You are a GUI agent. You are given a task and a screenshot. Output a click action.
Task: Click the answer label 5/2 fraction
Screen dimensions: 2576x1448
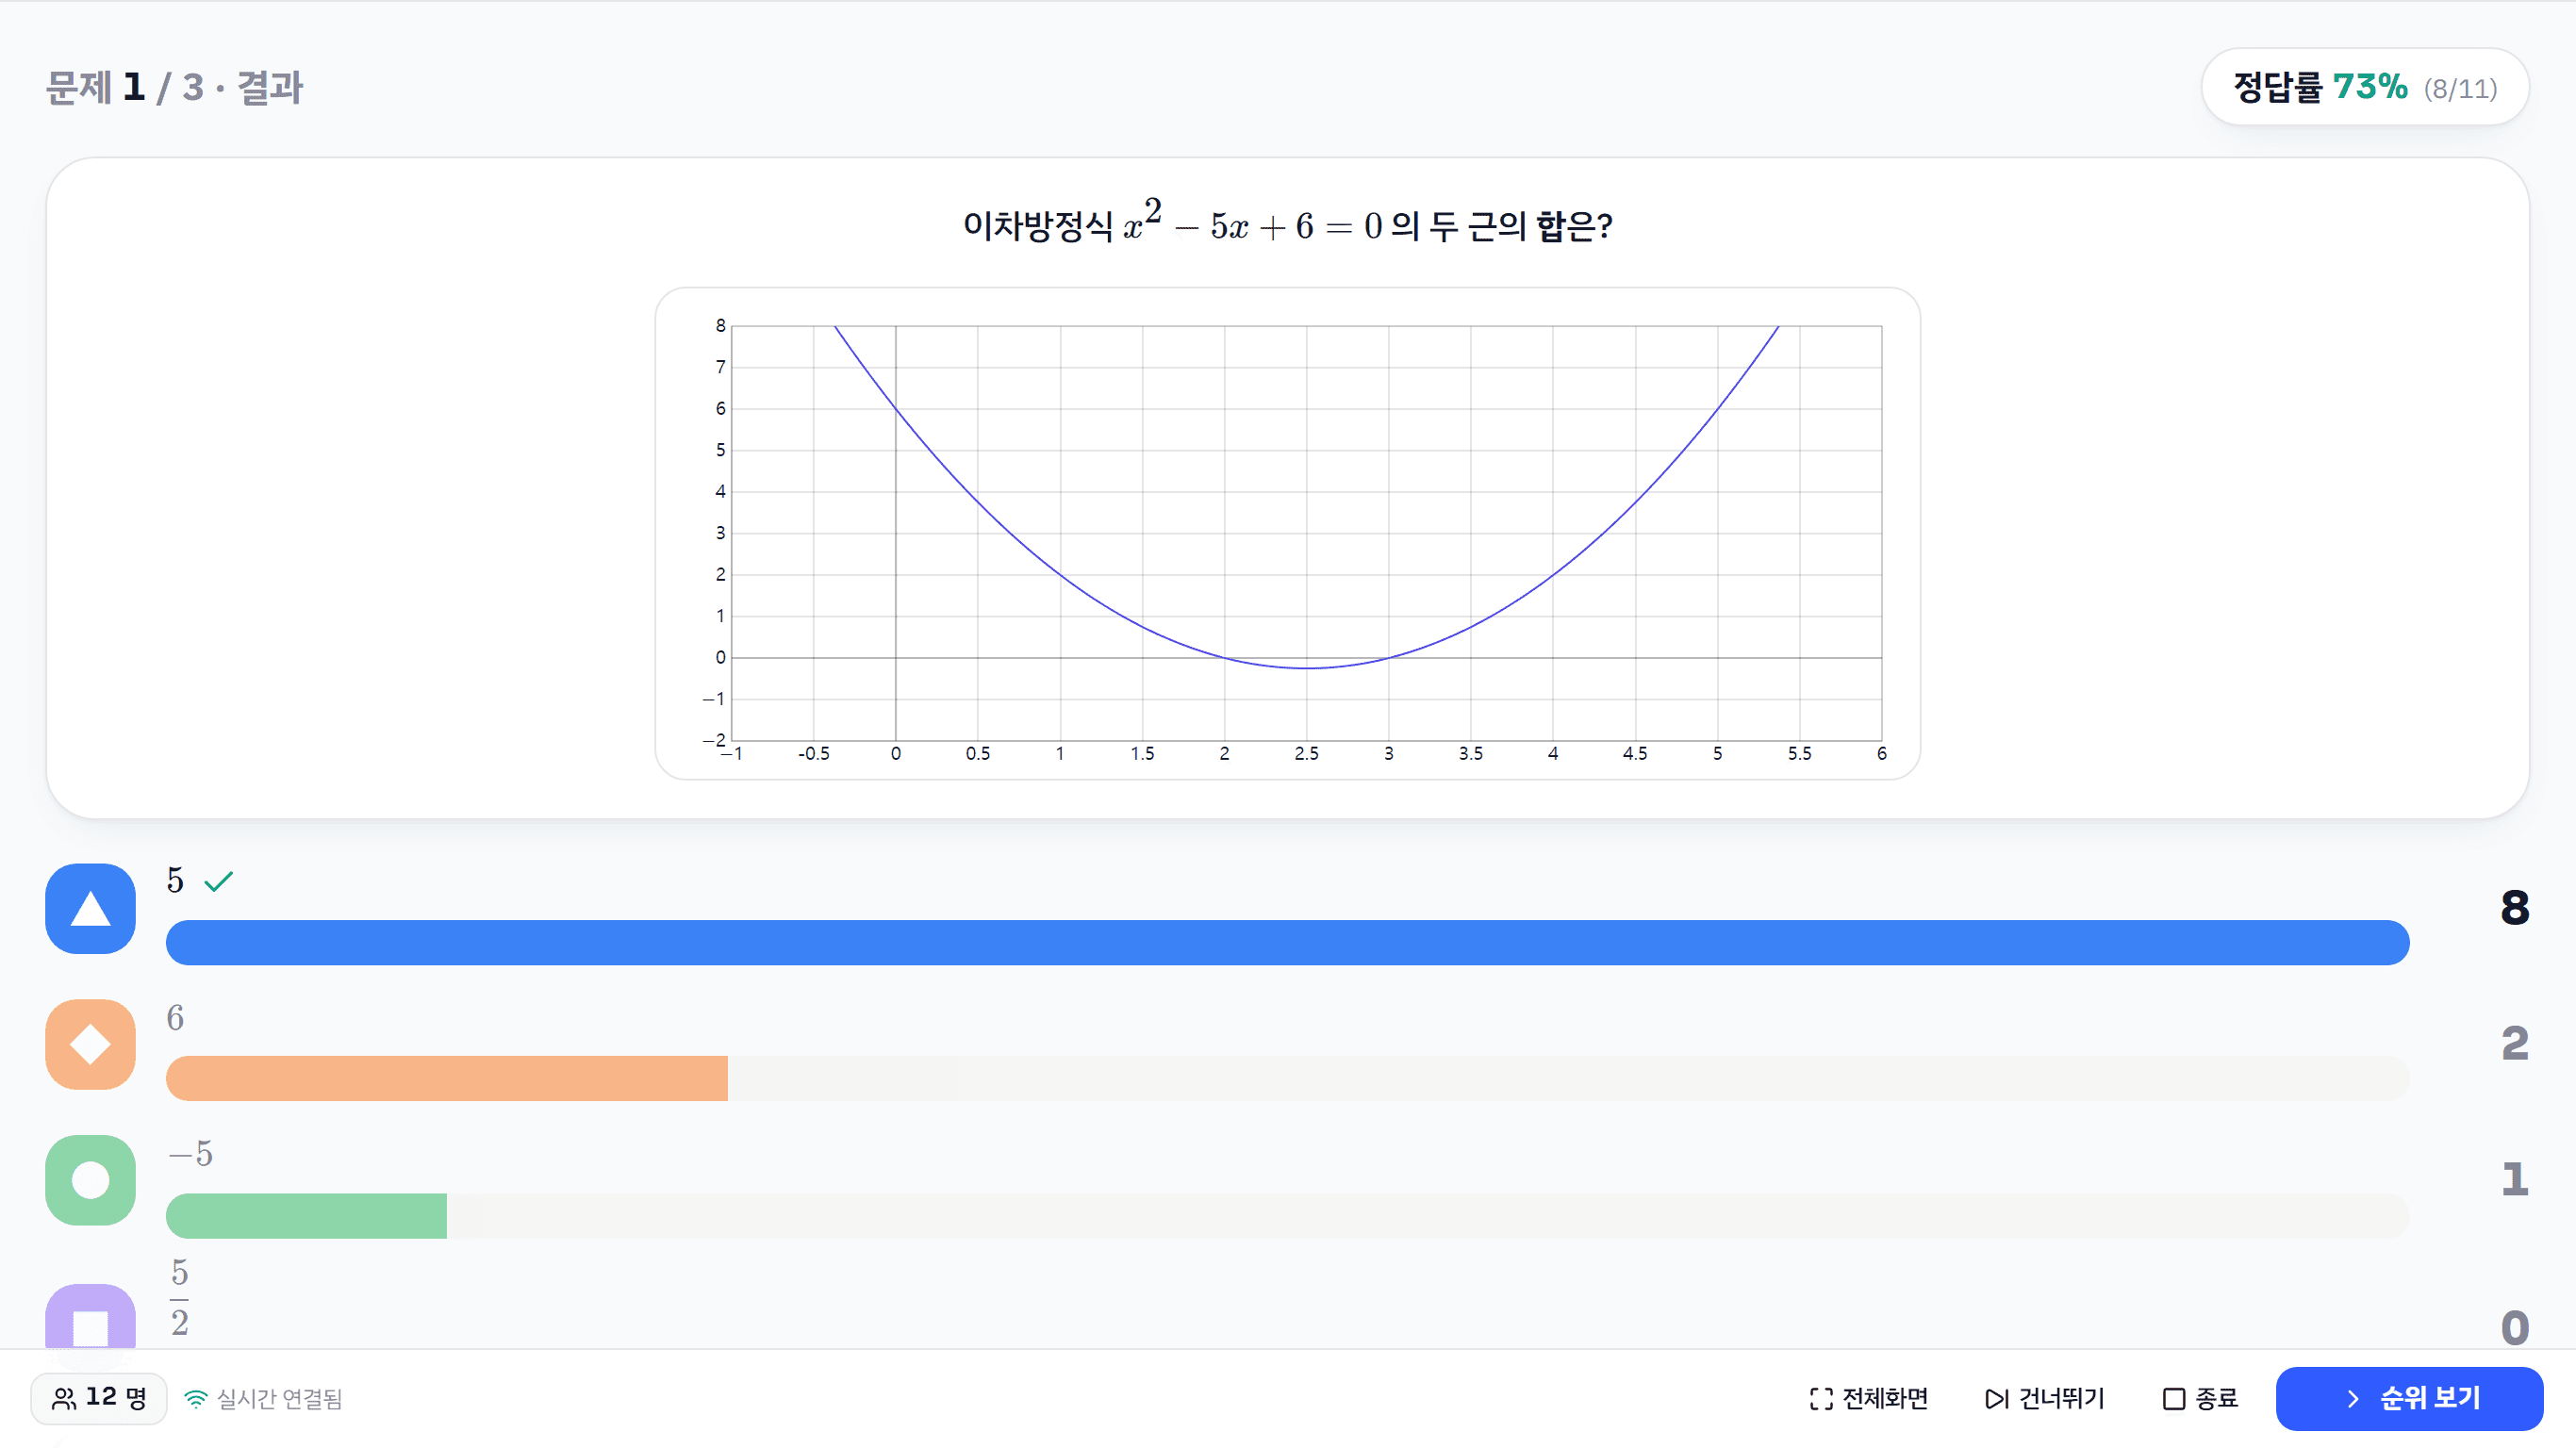pos(179,1297)
